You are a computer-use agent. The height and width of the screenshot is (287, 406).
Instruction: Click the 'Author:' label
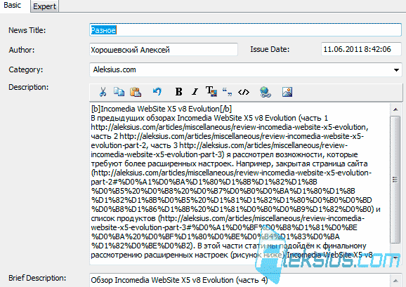tap(22, 50)
